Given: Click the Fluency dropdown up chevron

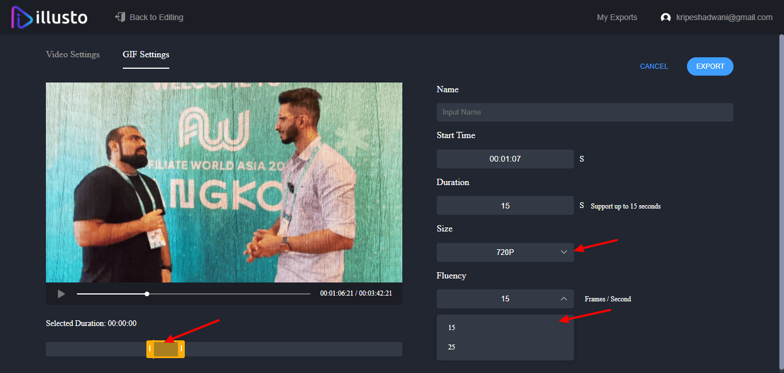Looking at the screenshot, I should [x=564, y=299].
